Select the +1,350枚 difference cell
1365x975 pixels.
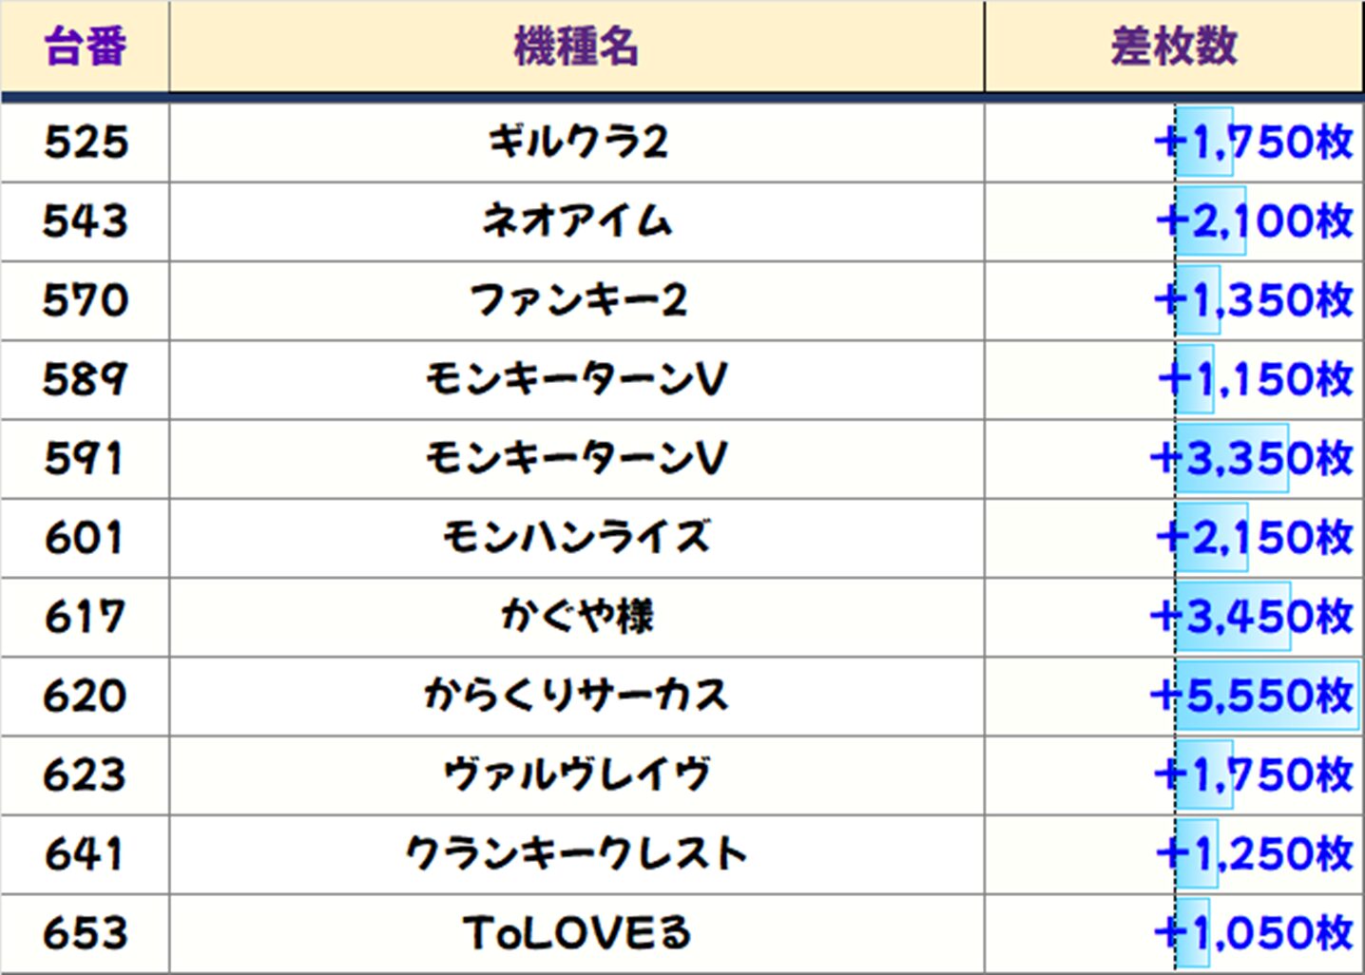(x=1255, y=300)
